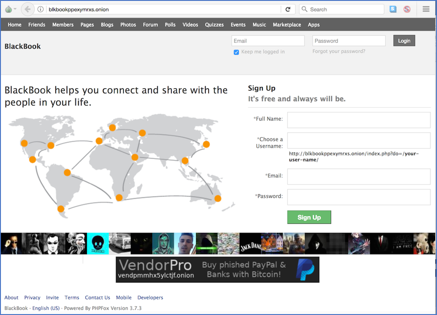Click the red NoScript S icon
Screen dimensions: 437x315
pyautogui.click(x=407, y=9)
